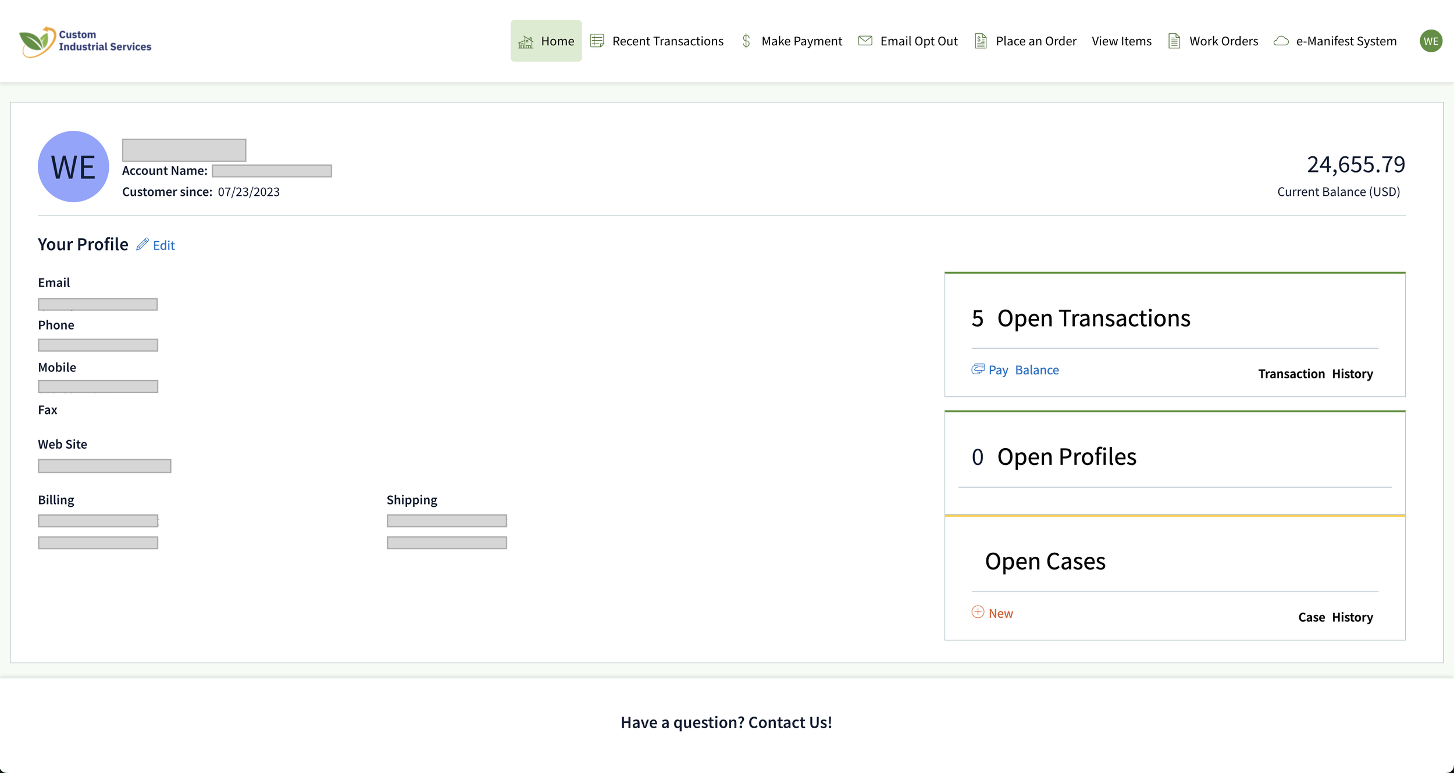The height and width of the screenshot is (773, 1454).
Task: Click the Work Orders document icon
Action: (x=1174, y=41)
